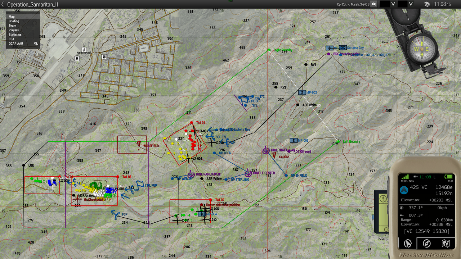Screen dimensions: 461x259
Task: Click the KalaeNoowi town label
Action: tap(83, 53)
